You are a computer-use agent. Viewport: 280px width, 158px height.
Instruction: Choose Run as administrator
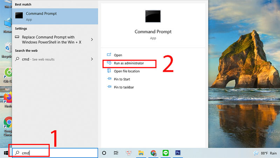tap(129, 63)
